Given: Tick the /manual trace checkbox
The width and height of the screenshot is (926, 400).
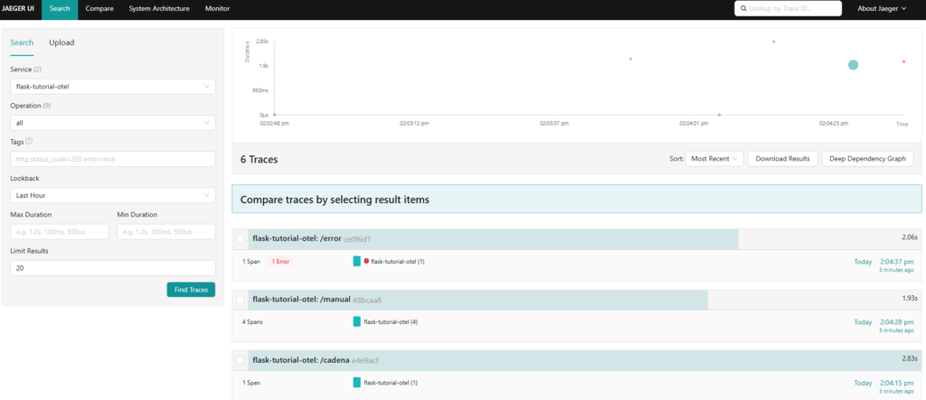Looking at the screenshot, I should pyautogui.click(x=241, y=300).
